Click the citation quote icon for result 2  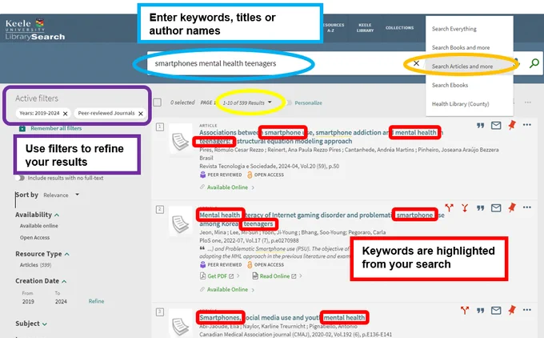click(480, 208)
